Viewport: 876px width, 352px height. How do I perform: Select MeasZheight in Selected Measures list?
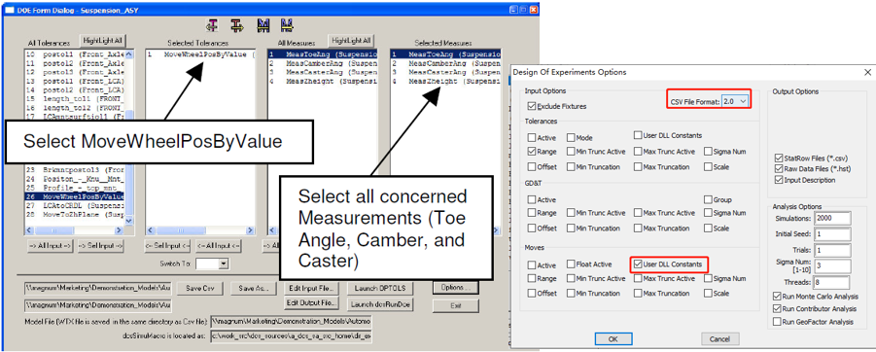(x=445, y=81)
